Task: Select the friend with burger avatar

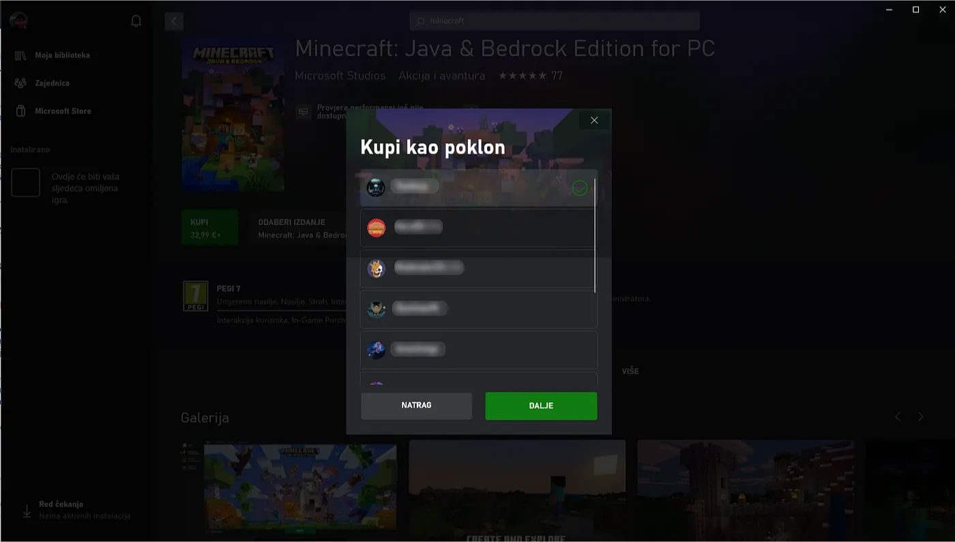Action: coord(478,228)
